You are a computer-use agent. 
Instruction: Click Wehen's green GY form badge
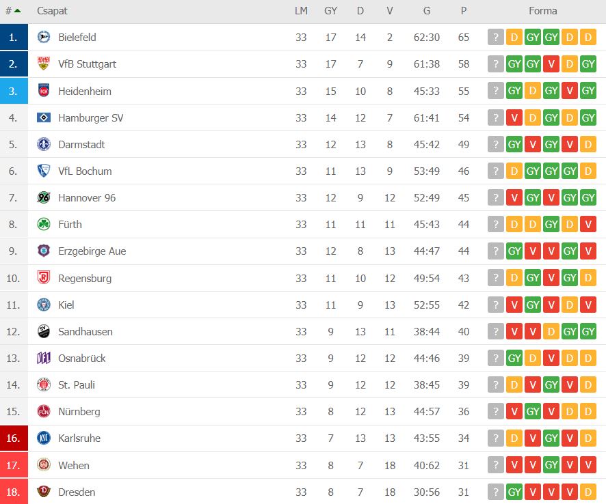551,465
